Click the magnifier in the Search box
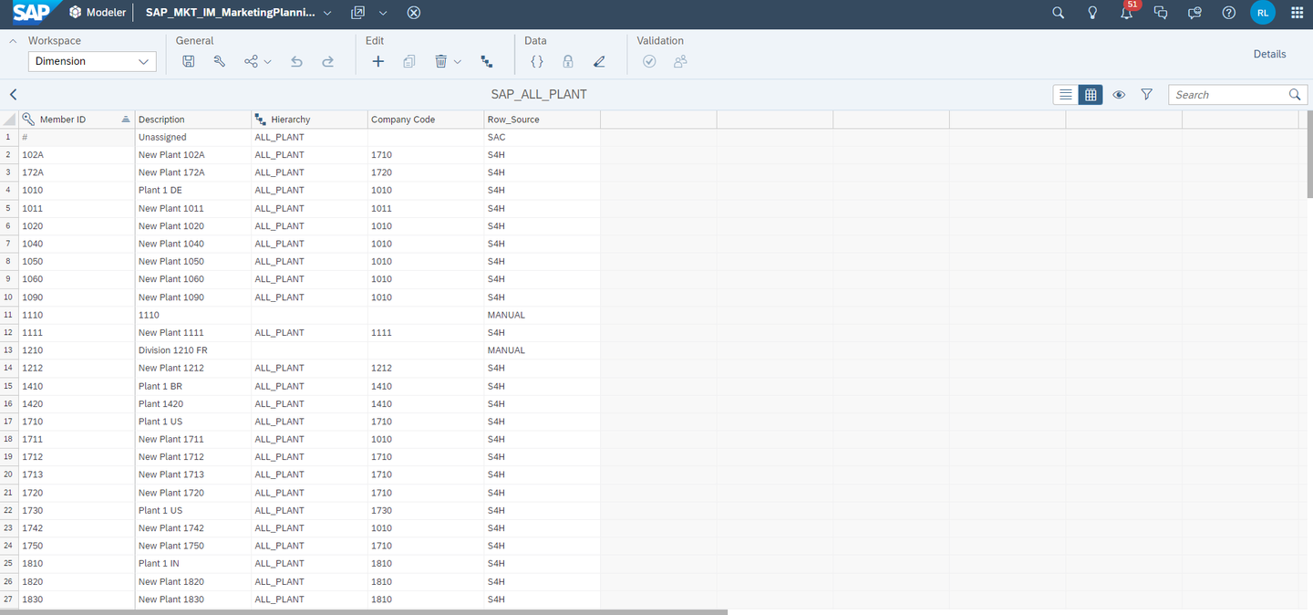1313x615 pixels. pos(1295,95)
